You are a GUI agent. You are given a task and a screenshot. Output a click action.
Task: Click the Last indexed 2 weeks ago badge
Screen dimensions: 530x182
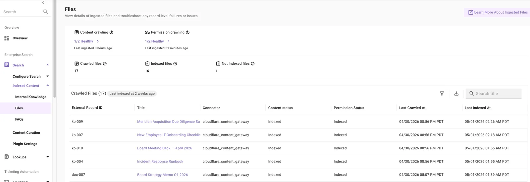click(132, 93)
